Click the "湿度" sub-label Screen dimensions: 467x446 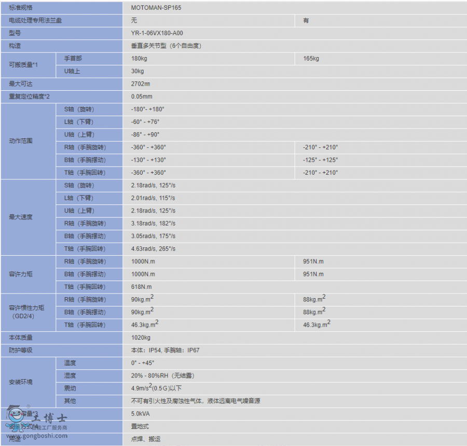[70, 376]
